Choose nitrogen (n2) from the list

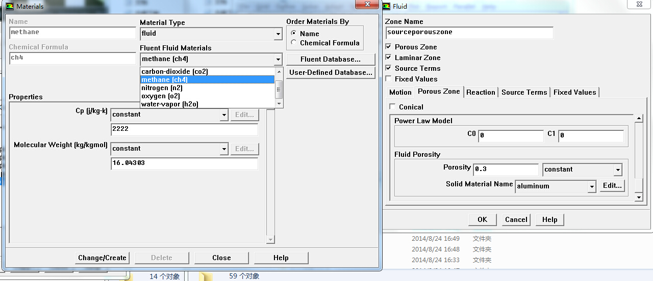[162, 88]
